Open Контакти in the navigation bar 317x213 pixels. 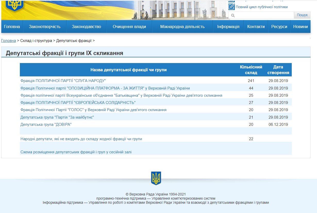pos(256,26)
